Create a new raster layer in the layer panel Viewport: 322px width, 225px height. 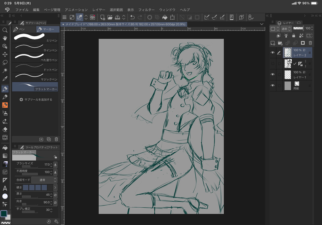[x=273, y=43]
